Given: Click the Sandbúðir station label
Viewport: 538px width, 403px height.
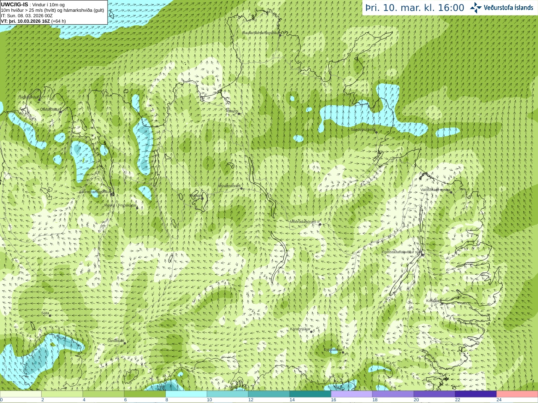Looking at the screenshot, I should point(115,341).
